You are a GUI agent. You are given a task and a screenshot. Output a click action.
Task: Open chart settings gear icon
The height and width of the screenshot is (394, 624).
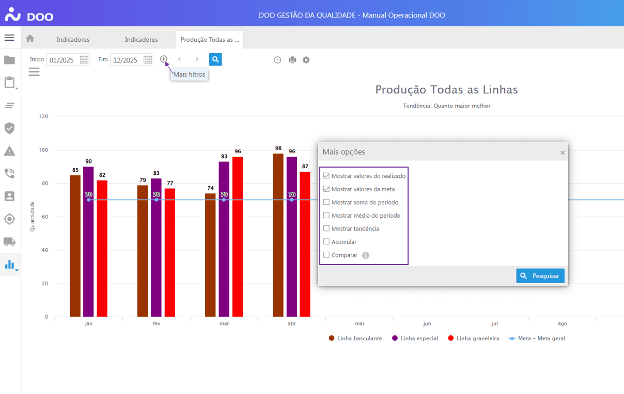[x=306, y=60]
